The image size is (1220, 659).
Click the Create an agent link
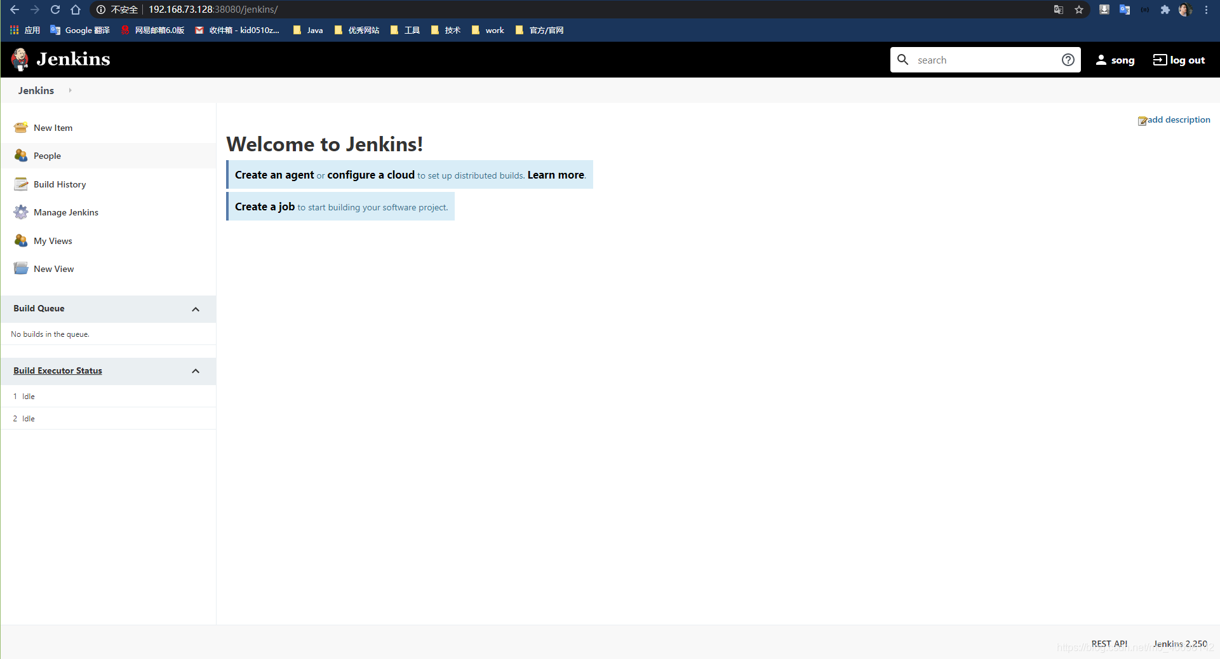(274, 175)
